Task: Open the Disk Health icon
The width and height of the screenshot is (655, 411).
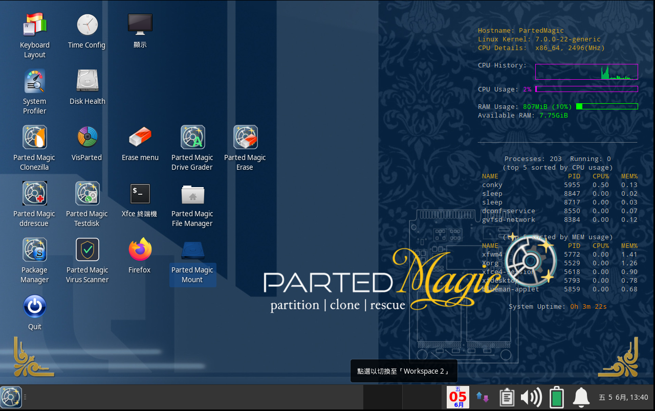Action: (x=88, y=81)
